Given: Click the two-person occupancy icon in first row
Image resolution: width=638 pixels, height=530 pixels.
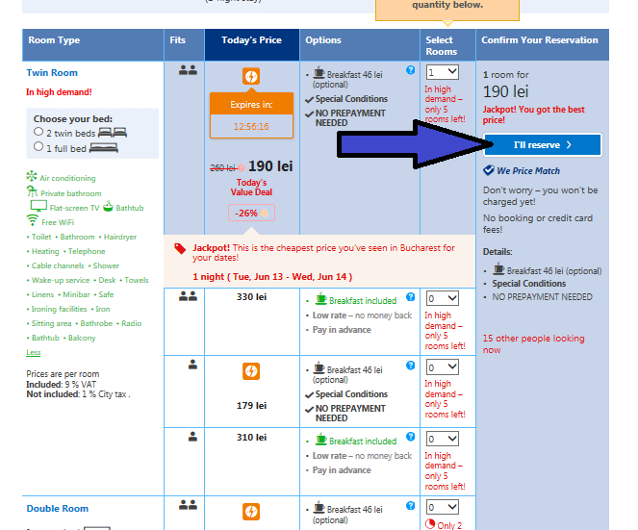Looking at the screenshot, I should pyautogui.click(x=188, y=70).
